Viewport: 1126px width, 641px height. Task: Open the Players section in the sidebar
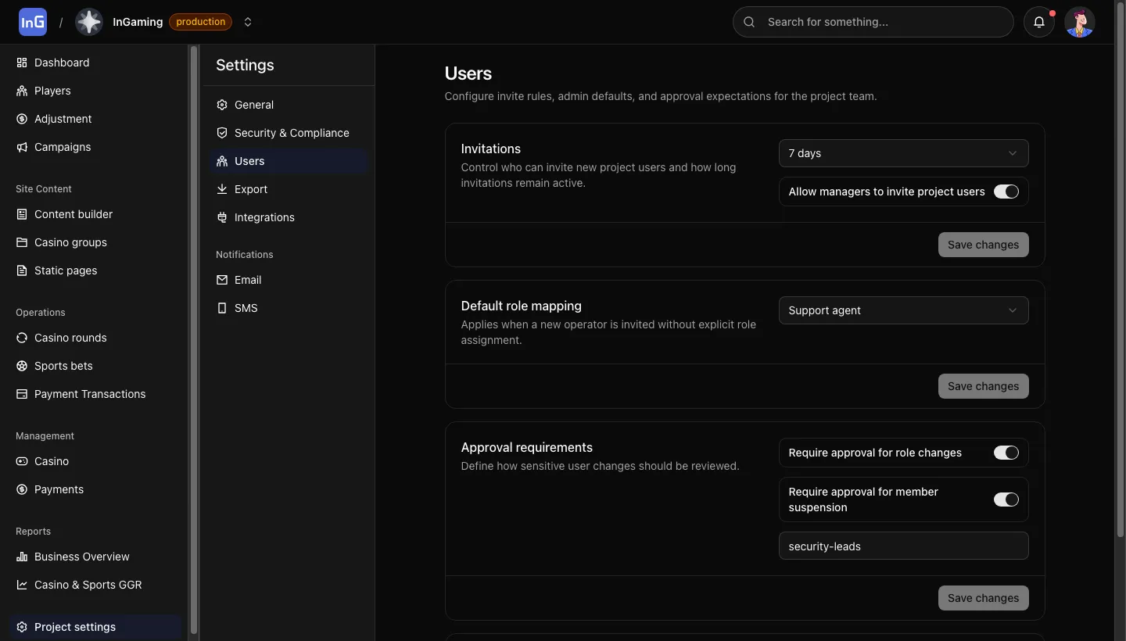52,91
